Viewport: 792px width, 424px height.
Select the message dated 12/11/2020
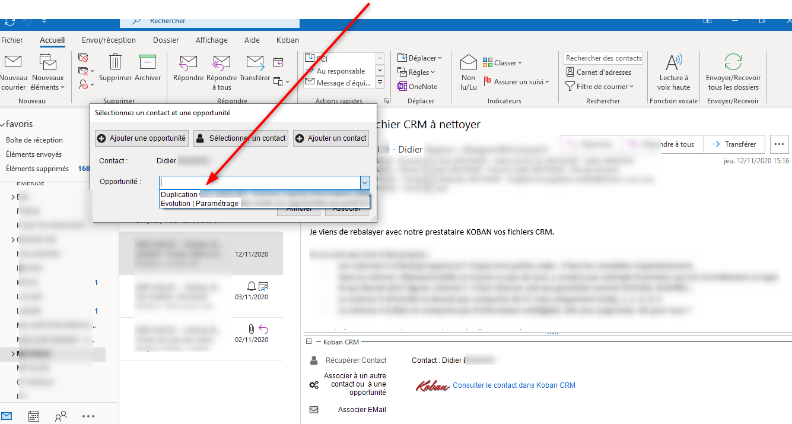coord(201,254)
